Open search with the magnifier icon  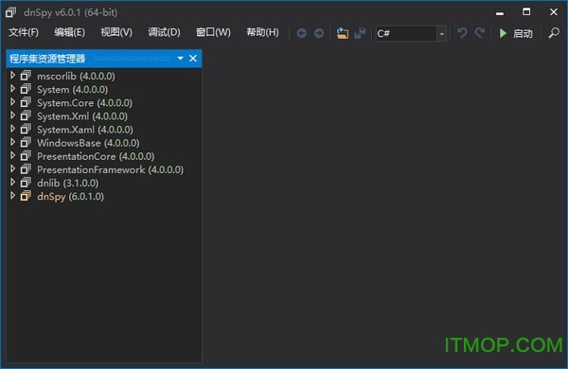554,33
